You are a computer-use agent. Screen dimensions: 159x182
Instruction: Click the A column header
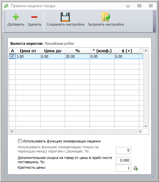[x=12, y=51]
